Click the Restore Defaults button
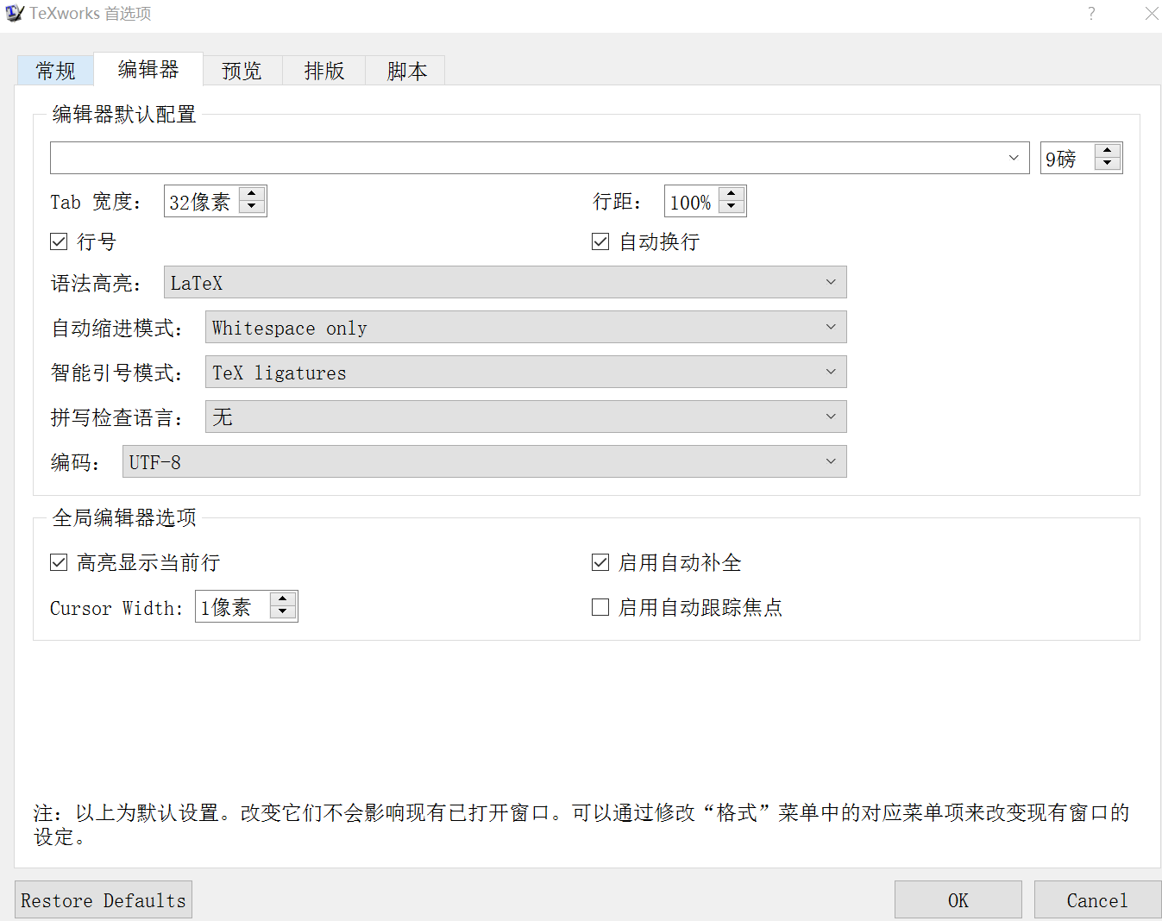Screen dimensions: 1162x921 pos(104,899)
